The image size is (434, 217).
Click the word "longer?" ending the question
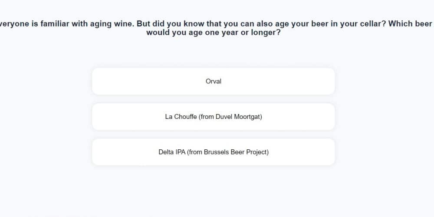click(266, 33)
